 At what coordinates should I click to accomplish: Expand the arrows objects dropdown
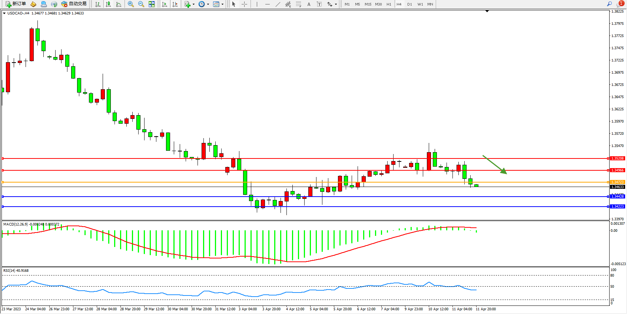[x=336, y=4]
